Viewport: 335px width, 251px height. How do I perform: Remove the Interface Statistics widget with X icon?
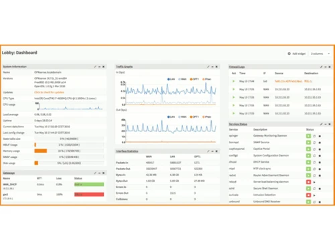[216, 151]
